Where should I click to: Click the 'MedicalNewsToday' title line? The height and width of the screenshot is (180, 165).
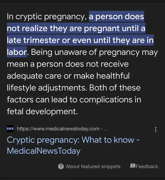click(x=44, y=151)
